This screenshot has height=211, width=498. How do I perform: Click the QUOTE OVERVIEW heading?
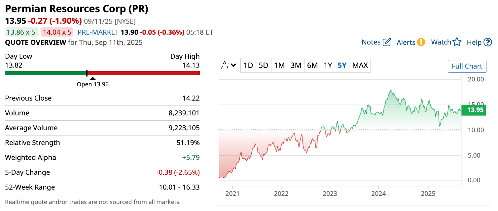coord(36,42)
